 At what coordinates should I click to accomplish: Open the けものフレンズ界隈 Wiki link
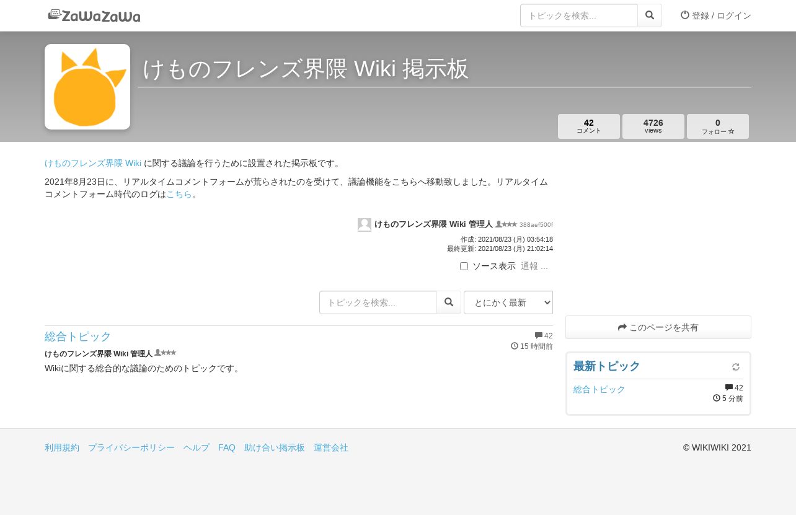(93, 164)
